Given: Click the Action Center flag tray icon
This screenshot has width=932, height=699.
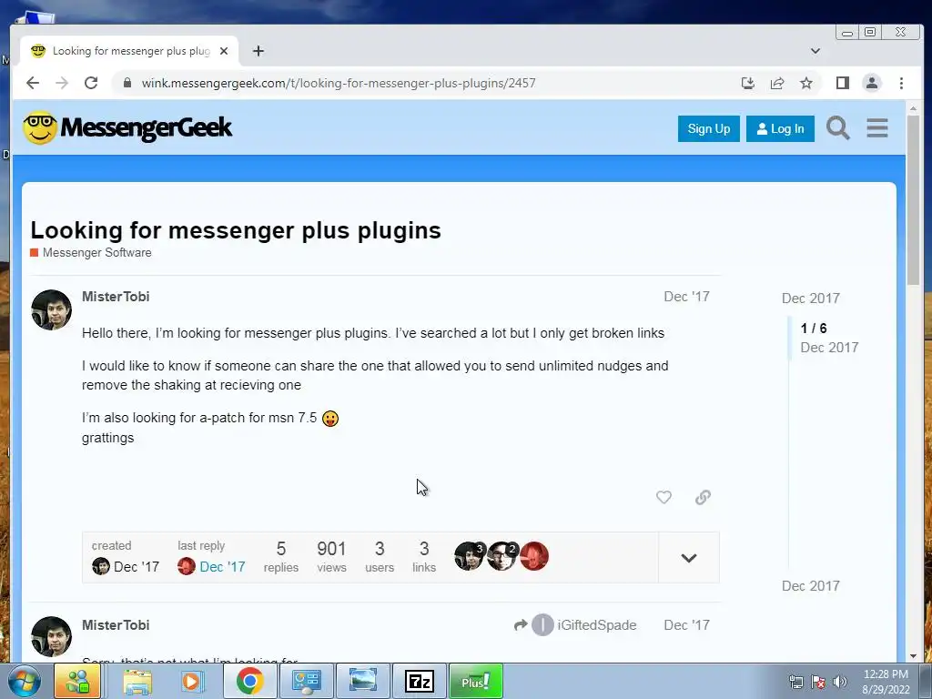Looking at the screenshot, I should 818,682.
